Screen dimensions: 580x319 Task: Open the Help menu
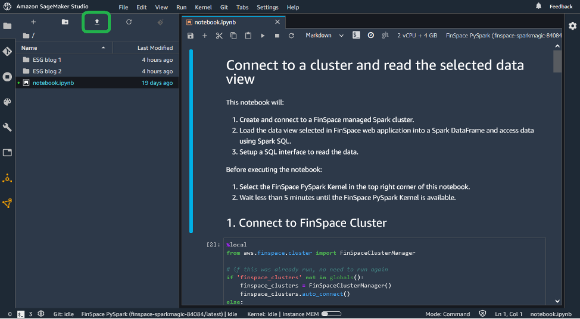pos(292,7)
